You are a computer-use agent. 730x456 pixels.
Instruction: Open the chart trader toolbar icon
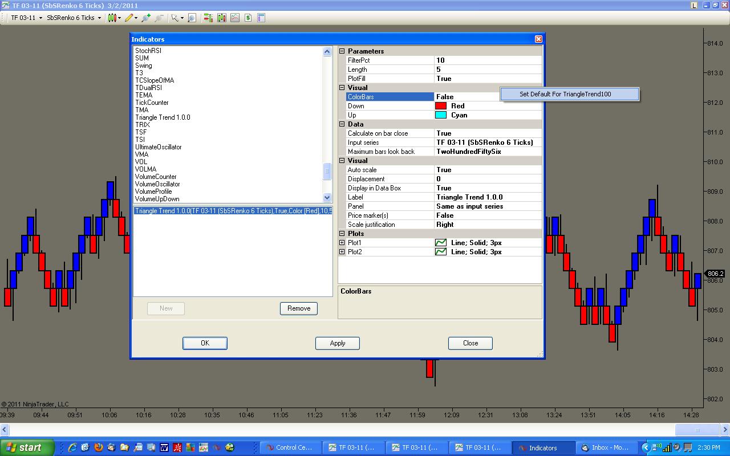208,18
